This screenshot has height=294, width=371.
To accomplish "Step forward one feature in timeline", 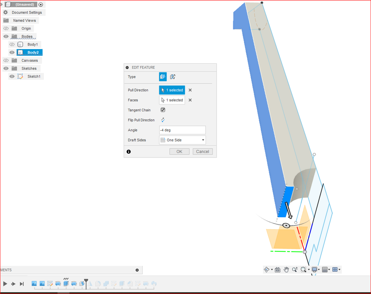I will click(13, 284).
